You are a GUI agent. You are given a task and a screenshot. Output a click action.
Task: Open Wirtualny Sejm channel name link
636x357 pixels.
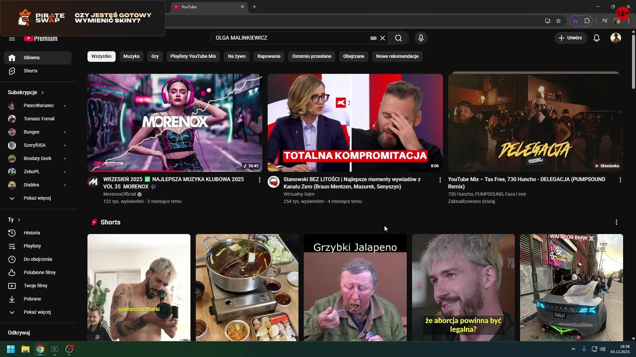(x=300, y=194)
